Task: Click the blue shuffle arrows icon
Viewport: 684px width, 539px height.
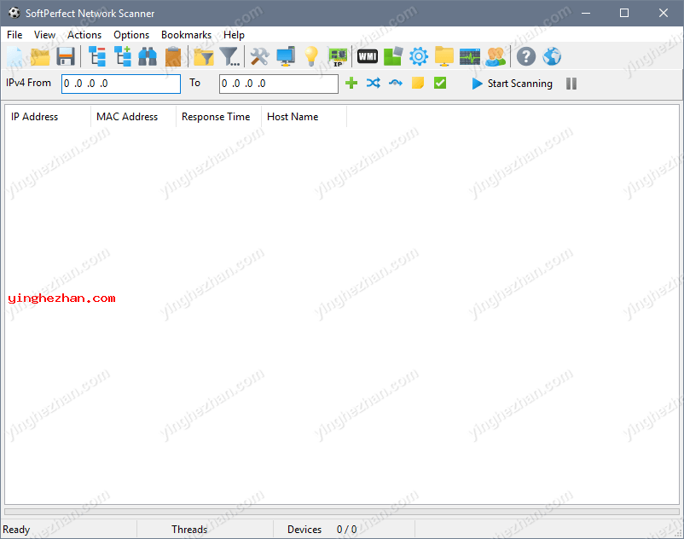Action: [374, 83]
